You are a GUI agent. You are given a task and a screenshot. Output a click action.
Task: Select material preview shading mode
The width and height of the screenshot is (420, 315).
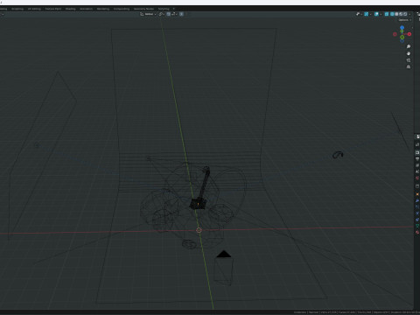(x=401, y=14)
